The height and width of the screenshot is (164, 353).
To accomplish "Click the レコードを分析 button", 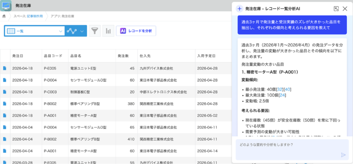I will pyautogui.click(x=136, y=31).
